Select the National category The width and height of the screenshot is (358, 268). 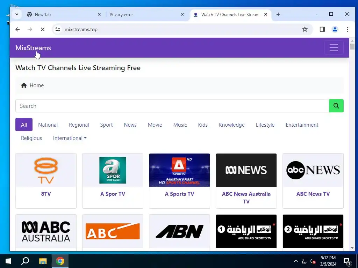tap(48, 125)
